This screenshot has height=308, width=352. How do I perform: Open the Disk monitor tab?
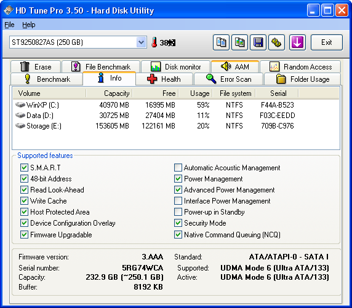[x=176, y=66]
